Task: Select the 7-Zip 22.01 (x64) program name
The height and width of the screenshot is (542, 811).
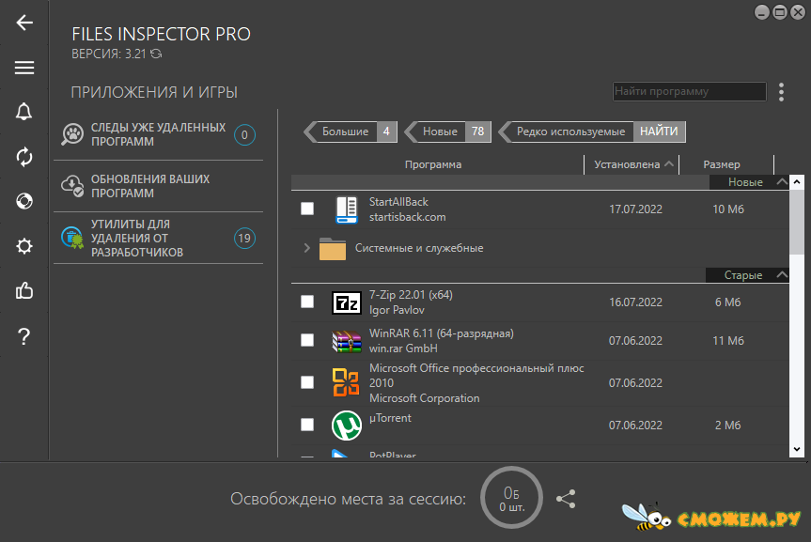Action: tap(411, 295)
